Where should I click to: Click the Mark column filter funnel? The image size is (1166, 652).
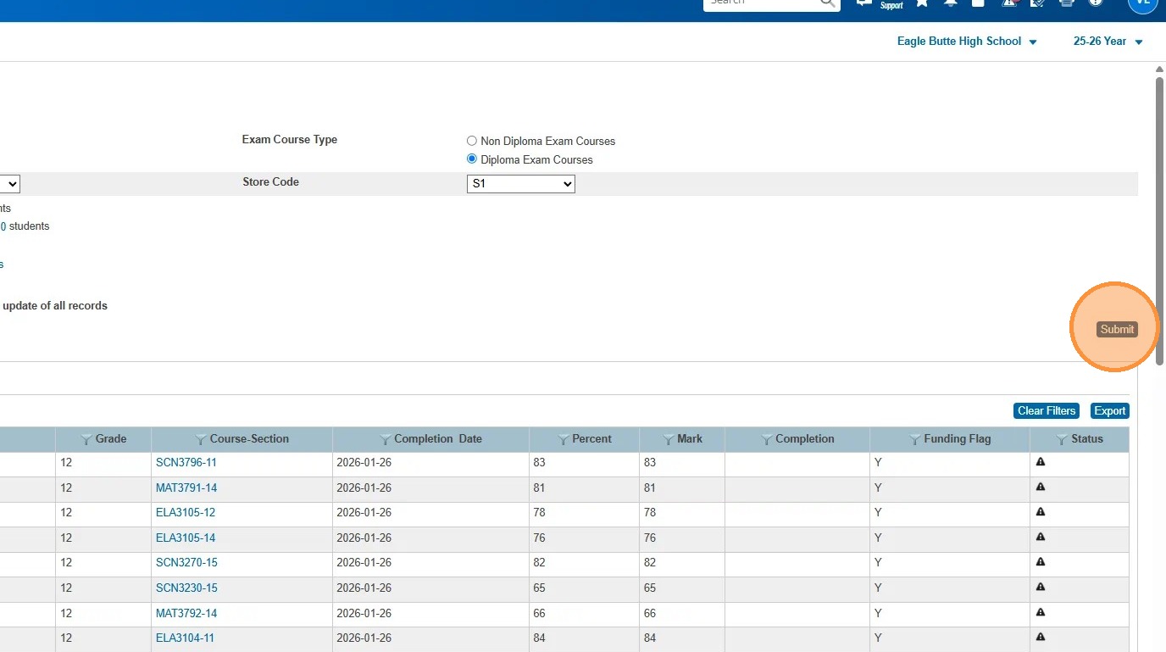[669, 439]
